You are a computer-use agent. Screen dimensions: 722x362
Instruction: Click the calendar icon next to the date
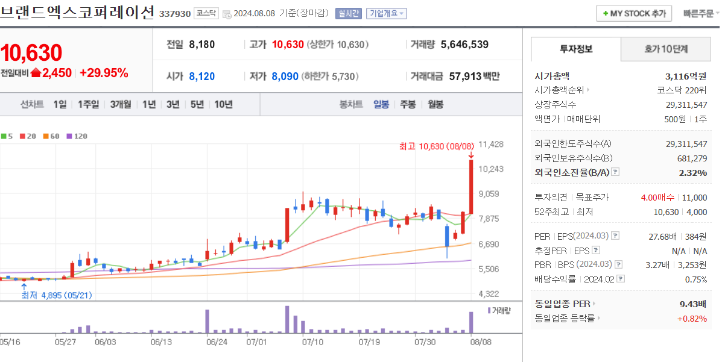click(227, 14)
